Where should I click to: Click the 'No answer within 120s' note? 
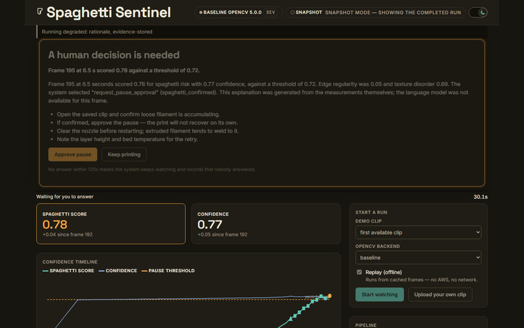(151, 169)
